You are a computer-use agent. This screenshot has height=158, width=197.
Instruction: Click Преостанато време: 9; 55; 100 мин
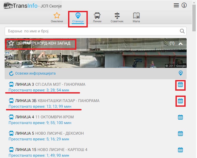pos(40,123)
